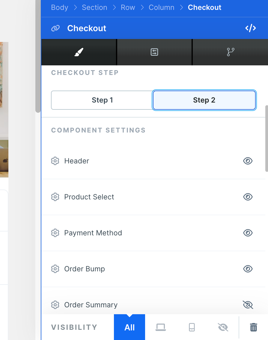The image size is (268, 340).
Task: Show the hidden Order Summary component
Action: click(x=248, y=305)
